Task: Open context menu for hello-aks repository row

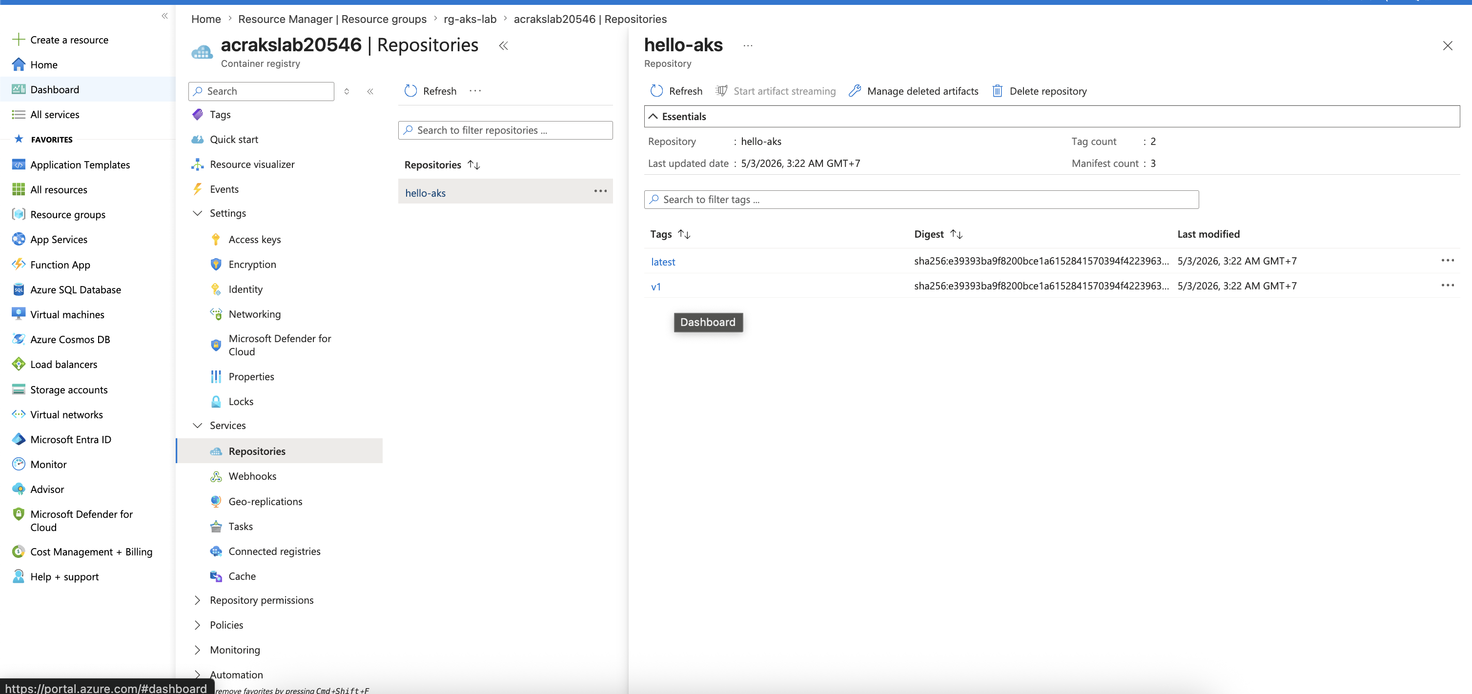Action: 600,191
